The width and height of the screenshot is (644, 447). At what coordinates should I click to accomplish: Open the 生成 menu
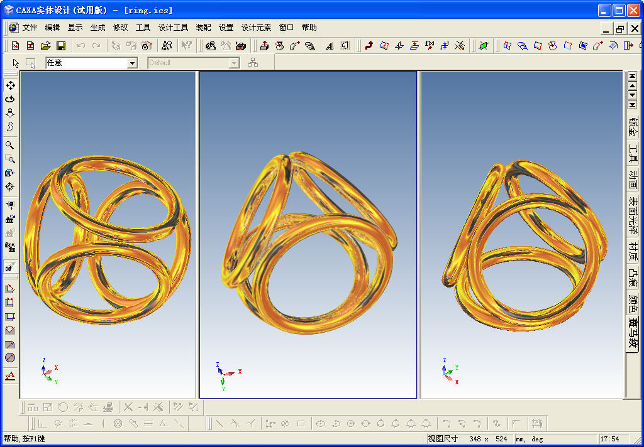click(97, 28)
